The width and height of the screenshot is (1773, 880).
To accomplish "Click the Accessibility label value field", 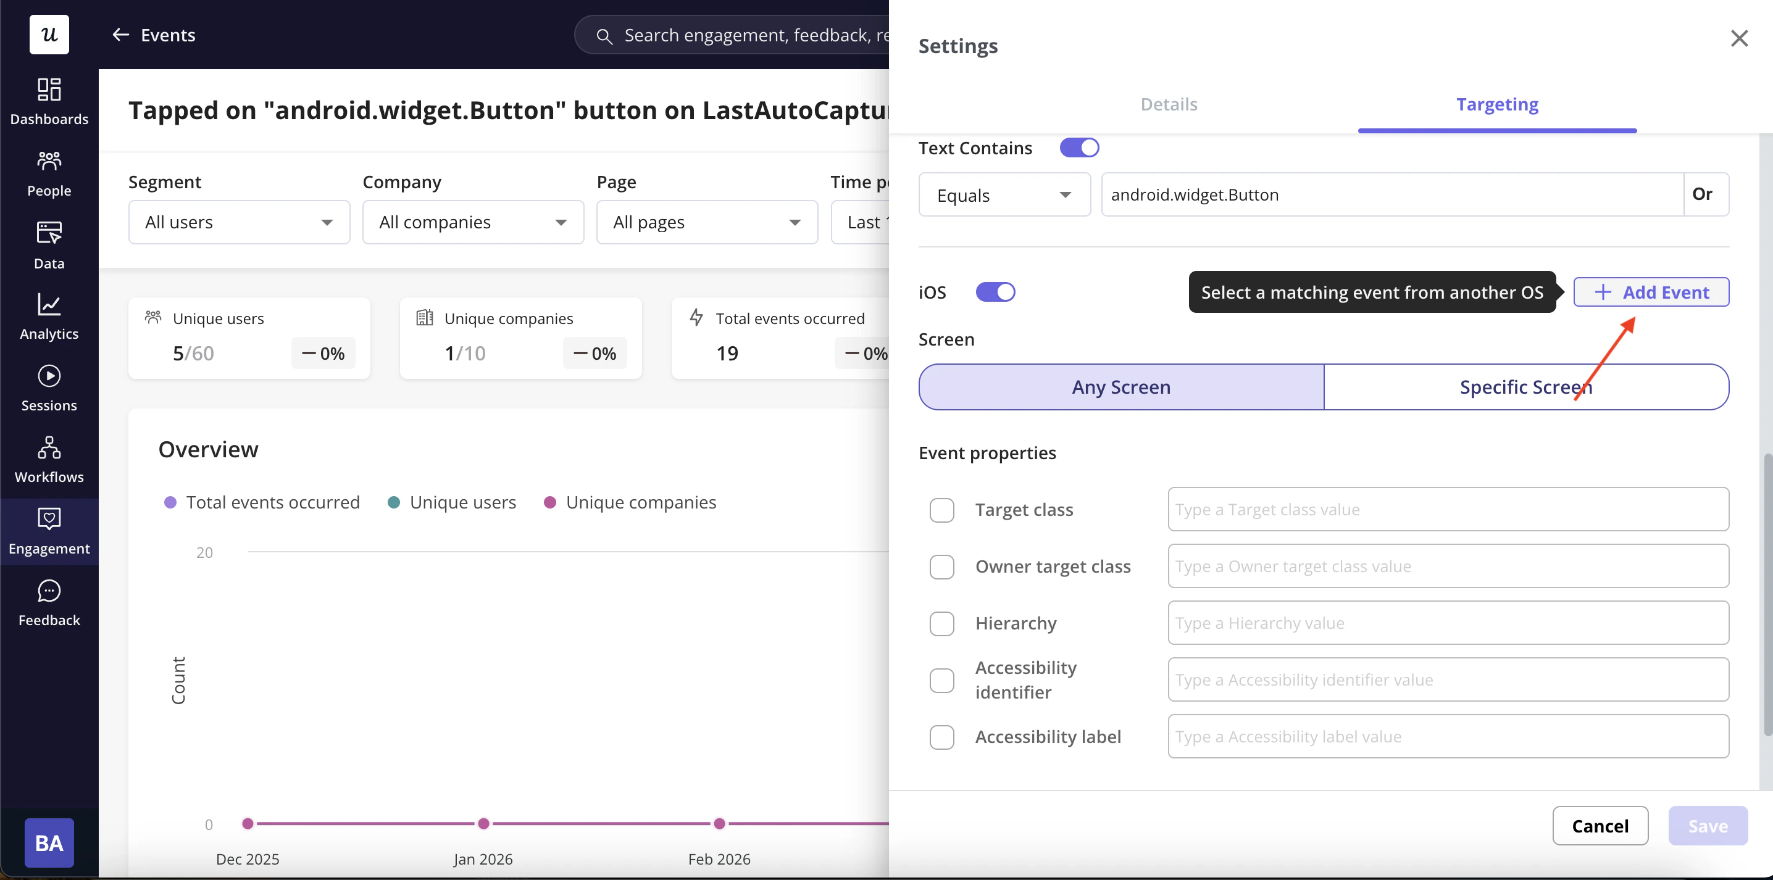I will [1448, 737].
